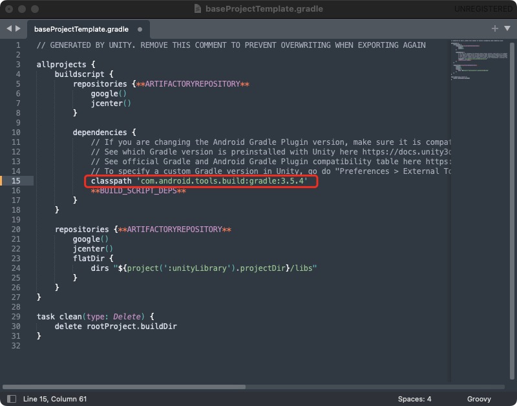Click baseProjectTemplate.gradle window title text
This screenshot has height=406, width=517.
(x=264, y=8)
